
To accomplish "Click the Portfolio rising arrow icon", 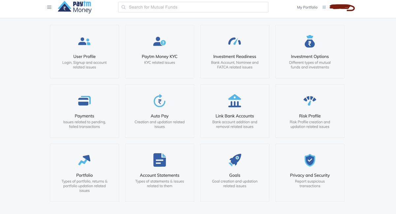I will coord(84,160).
